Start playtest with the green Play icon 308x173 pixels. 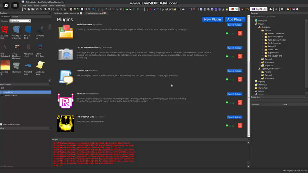point(134,9)
